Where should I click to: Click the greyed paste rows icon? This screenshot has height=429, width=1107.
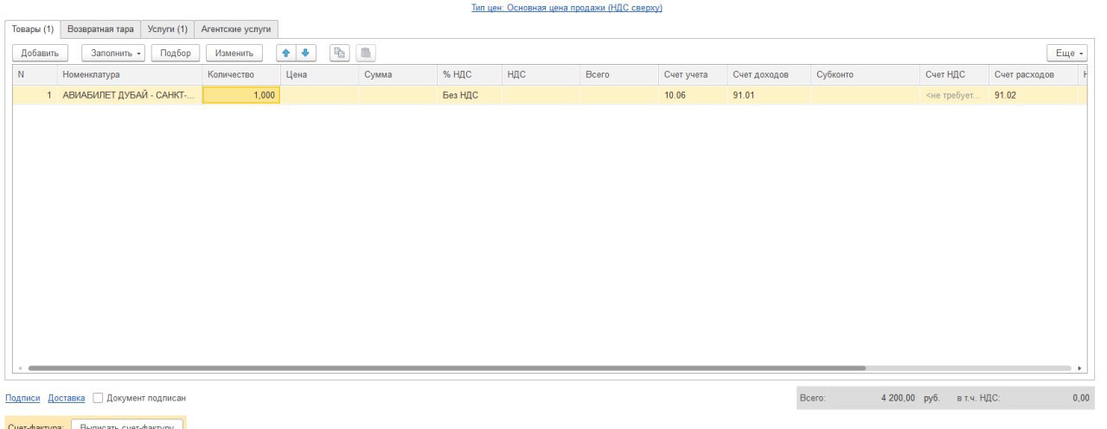click(x=366, y=53)
